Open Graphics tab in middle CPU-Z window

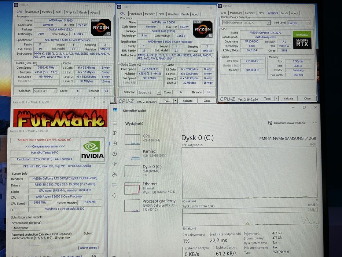173,14
